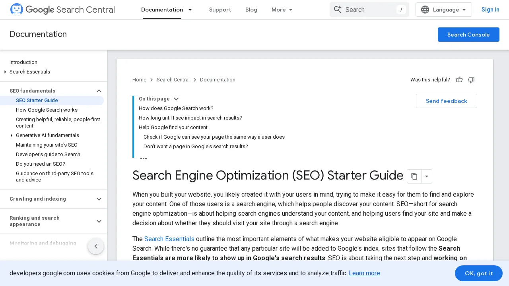Dismiss cookies with OK, got it button
The height and width of the screenshot is (286, 509).
[479, 273]
